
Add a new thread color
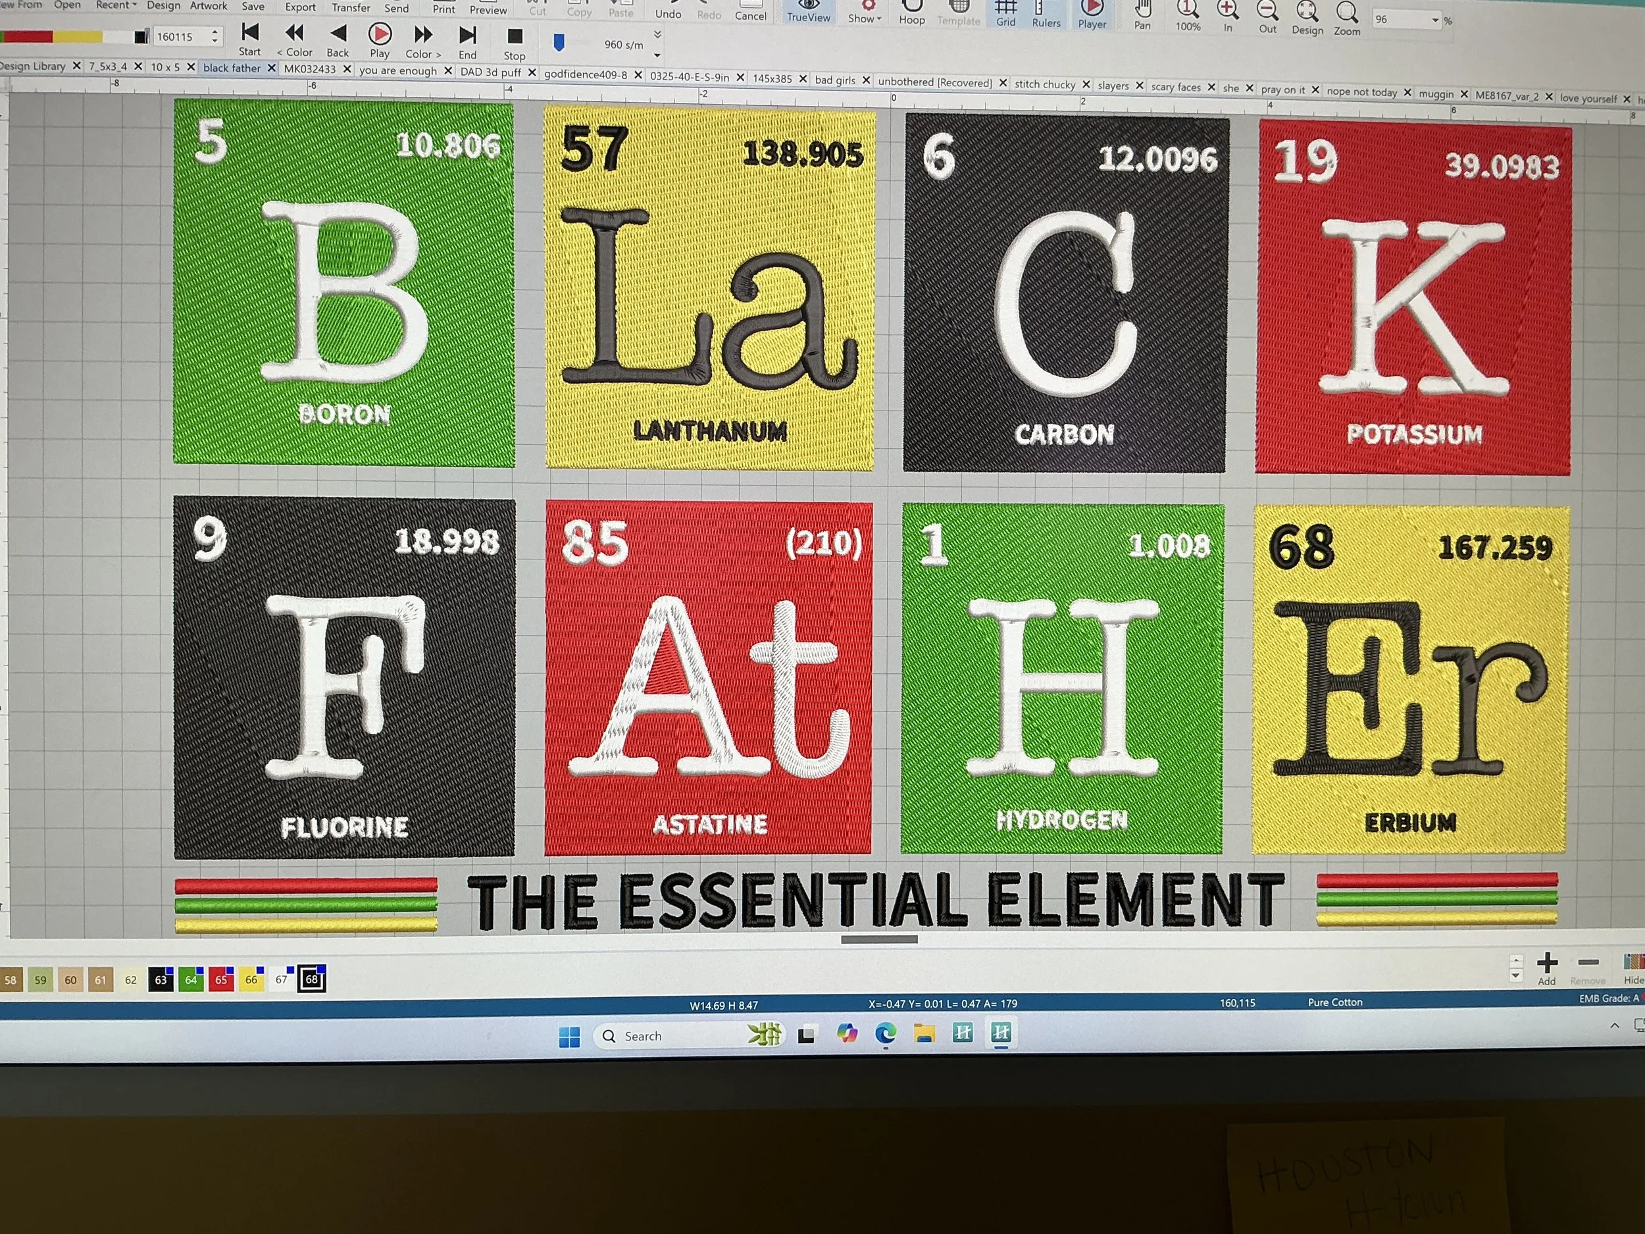(1547, 965)
